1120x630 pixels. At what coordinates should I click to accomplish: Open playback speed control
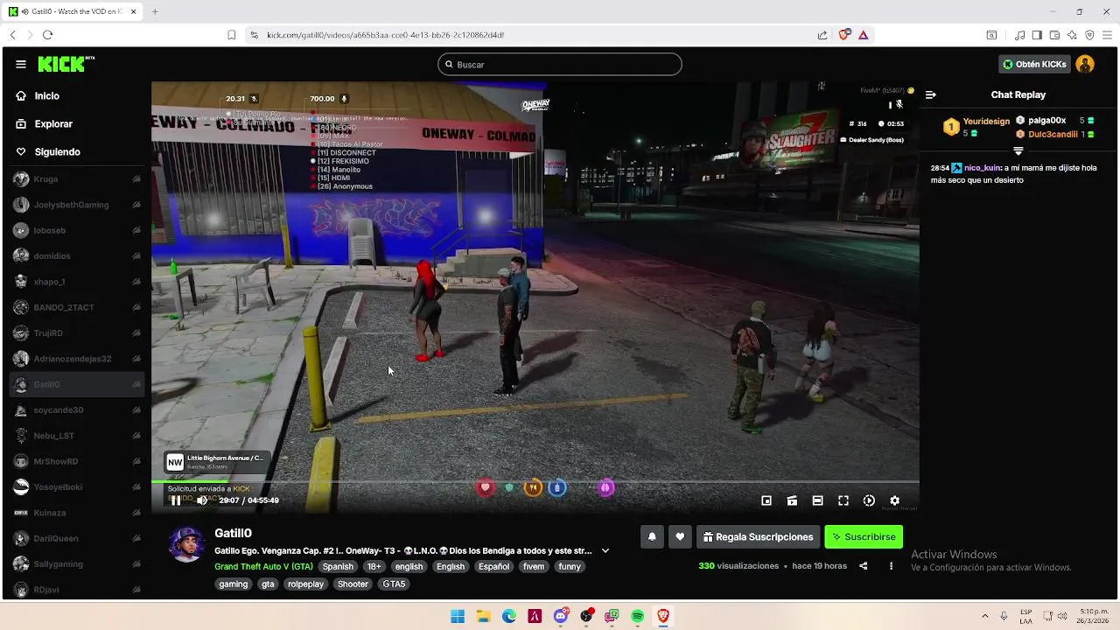tap(869, 500)
